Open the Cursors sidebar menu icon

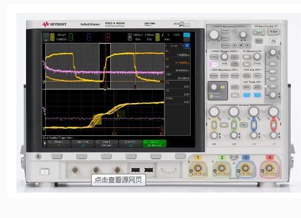pos(187,46)
